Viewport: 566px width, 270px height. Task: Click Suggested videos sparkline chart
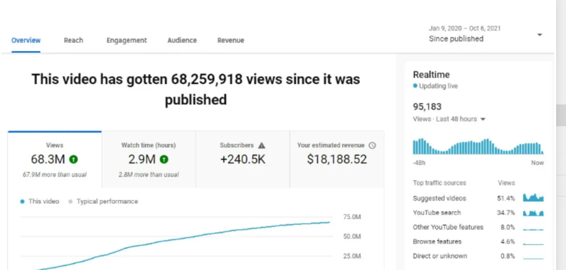533,198
